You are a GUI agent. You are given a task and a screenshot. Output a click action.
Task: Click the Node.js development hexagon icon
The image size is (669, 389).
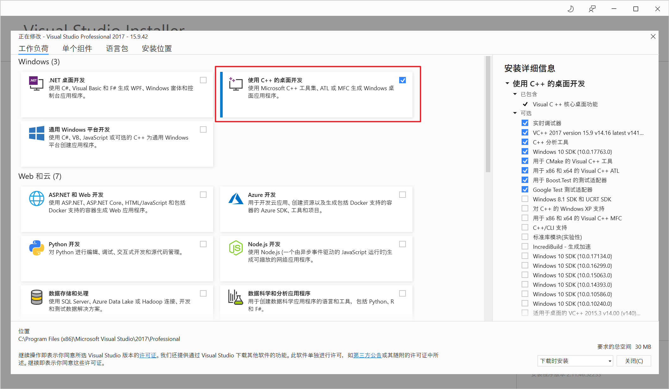click(236, 248)
